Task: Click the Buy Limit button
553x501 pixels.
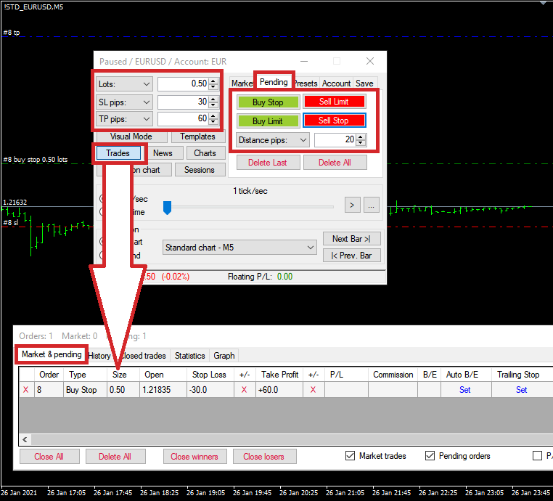Action: 268,121
